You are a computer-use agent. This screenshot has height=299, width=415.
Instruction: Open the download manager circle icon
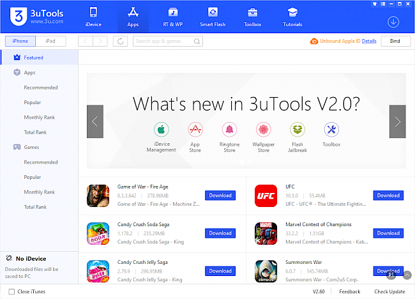393,22
